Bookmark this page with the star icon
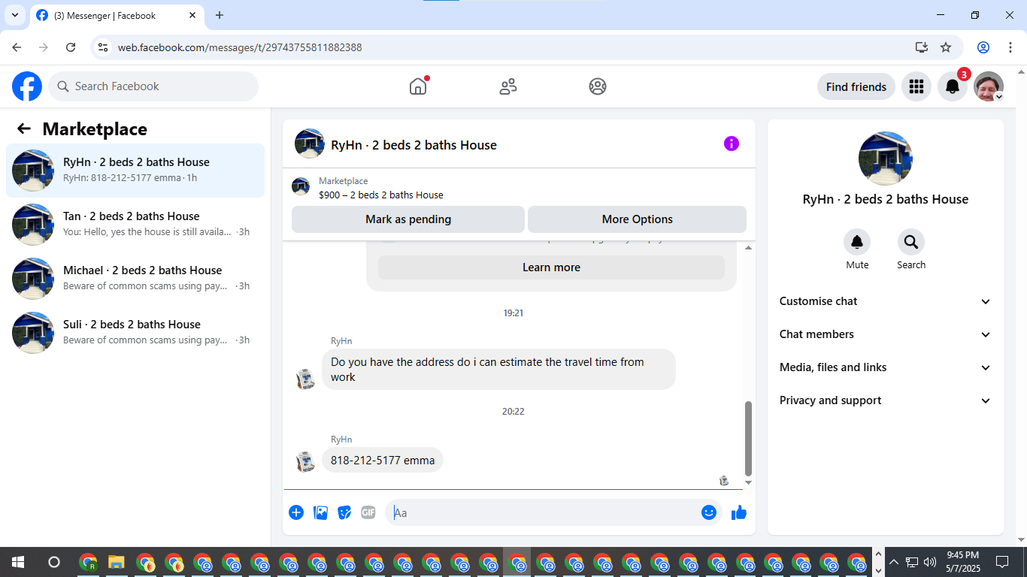Screen dimensions: 1027x577 [x=946, y=47]
